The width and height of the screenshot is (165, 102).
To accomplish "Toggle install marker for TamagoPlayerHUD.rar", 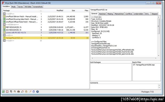I will tap(4, 38).
